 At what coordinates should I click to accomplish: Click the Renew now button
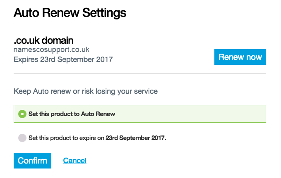pyautogui.click(x=240, y=57)
